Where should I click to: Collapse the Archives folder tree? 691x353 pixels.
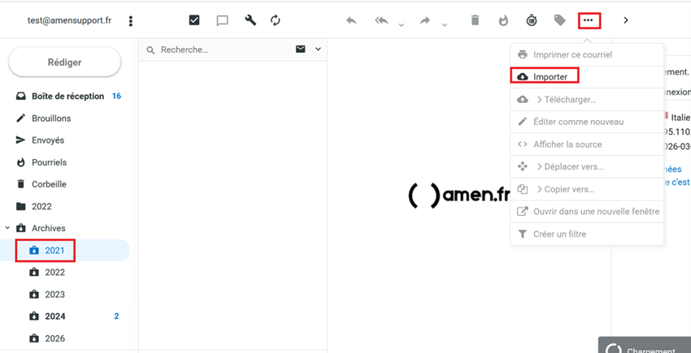click(x=8, y=228)
